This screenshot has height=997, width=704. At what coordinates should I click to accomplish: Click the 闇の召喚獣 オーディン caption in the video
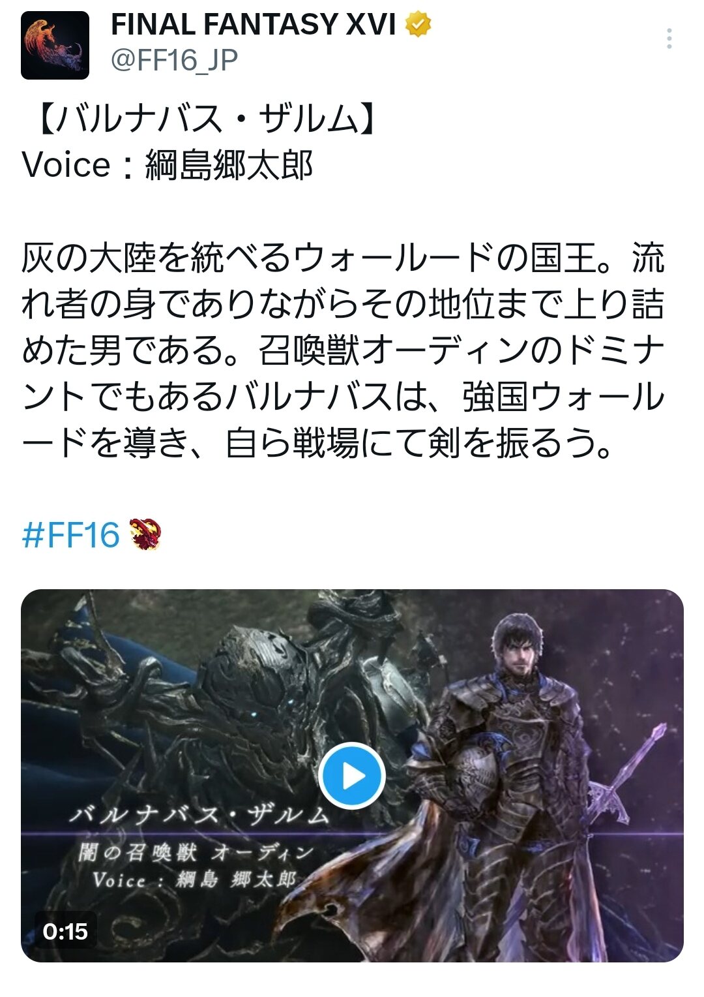(x=196, y=852)
